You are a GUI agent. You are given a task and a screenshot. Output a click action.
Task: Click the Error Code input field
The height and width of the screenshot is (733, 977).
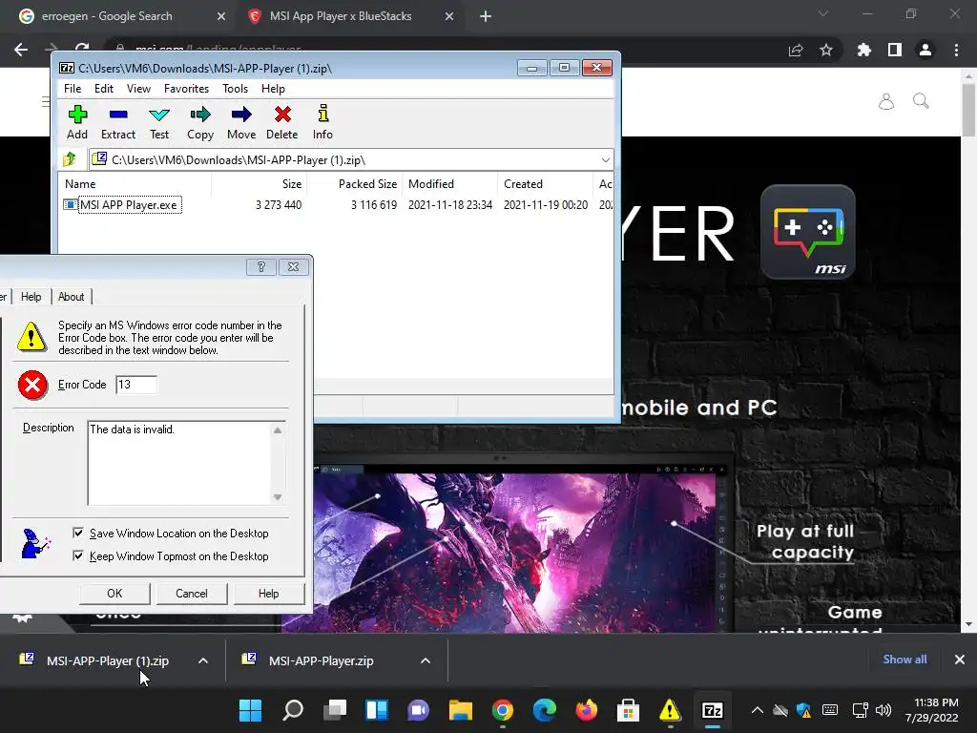tap(135, 385)
